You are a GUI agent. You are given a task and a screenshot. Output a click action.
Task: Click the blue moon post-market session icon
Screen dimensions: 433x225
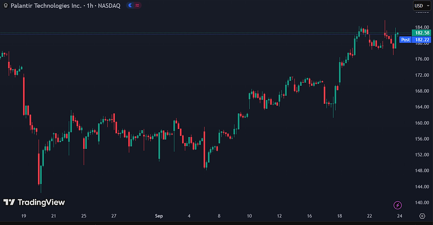[x=130, y=5]
